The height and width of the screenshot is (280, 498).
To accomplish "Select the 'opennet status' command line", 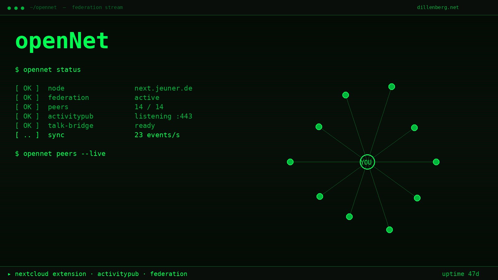I will click(x=48, y=70).
